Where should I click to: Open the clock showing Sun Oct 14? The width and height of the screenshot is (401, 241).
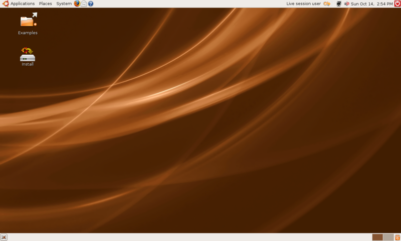[371, 4]
